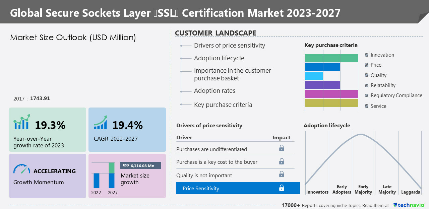Click the Early Majority stage label
Screen dimensions: 429x209
(x=363, y=189)
